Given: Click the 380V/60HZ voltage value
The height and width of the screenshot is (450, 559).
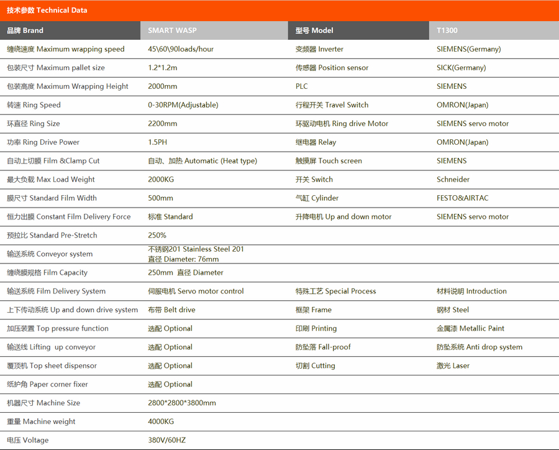Looking at the screenshot, I should click(x=166, y=441).
